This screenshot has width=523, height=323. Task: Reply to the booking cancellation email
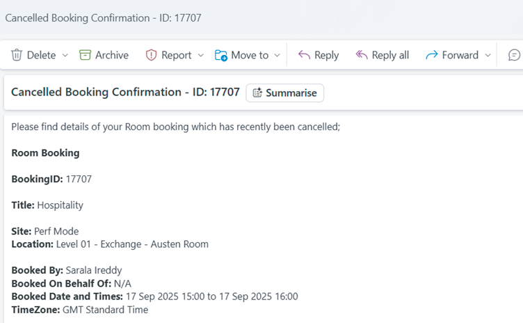pos(318,55)
